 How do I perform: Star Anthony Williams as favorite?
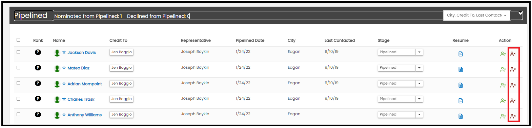(64, 115)
